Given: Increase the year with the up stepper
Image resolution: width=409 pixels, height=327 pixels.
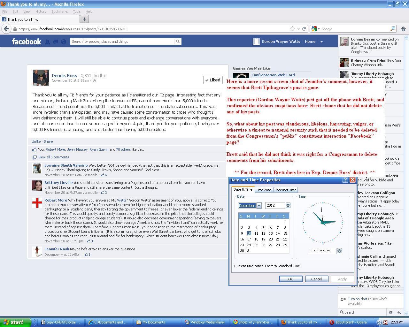Looking at the screenshot, I should tap(288, 204).
